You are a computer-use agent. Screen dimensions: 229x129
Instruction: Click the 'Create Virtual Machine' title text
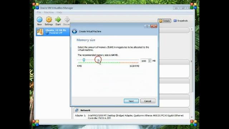[x=90, y=32]
